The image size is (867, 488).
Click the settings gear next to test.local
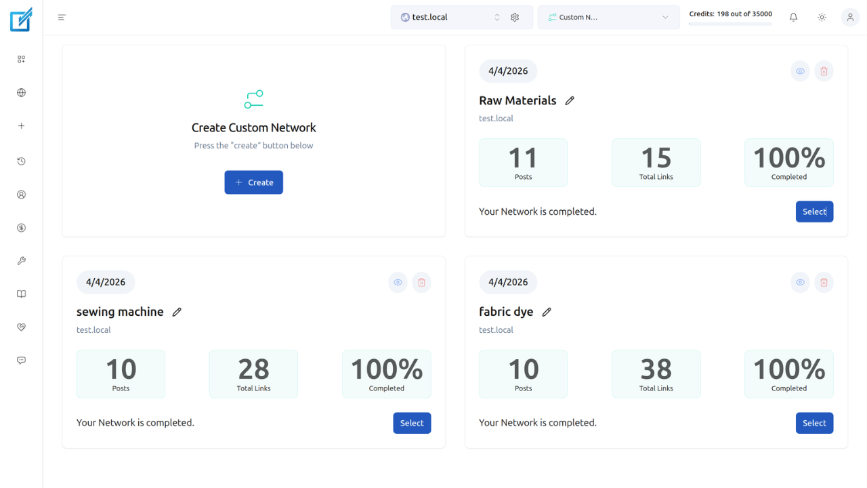click(x=515, y=17)
